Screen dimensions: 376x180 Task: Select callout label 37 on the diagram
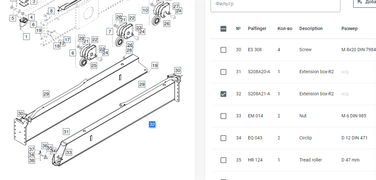(x=32, y=149)
